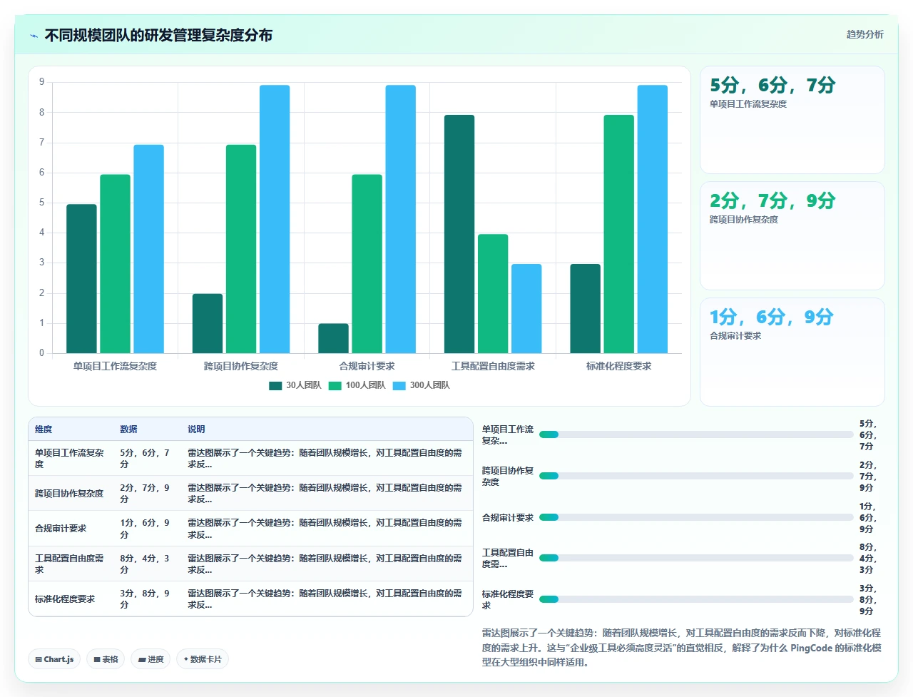Click the 100人团队 bar for 跨项目协作复杂度
Screen dimensions: 913x697
pos(241,249)
